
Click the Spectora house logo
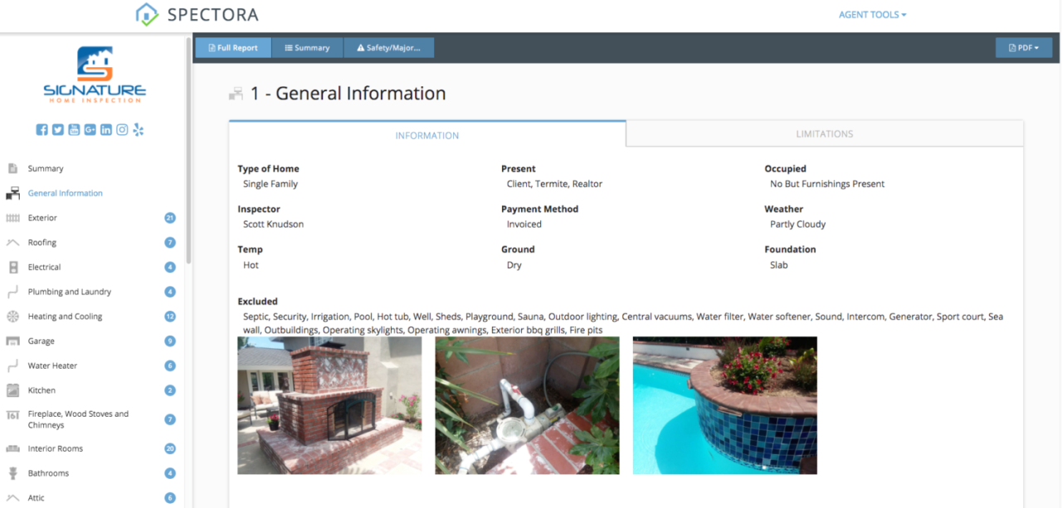point(147,14)
